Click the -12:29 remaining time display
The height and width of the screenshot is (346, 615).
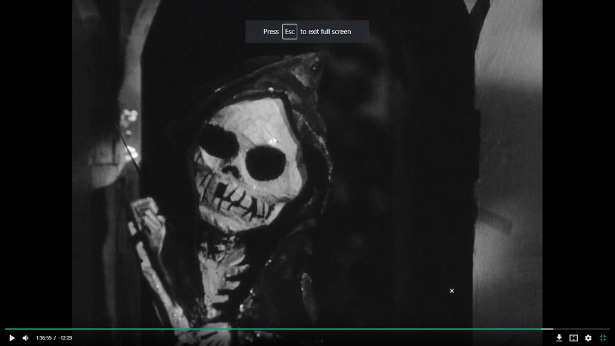point(65,338)
